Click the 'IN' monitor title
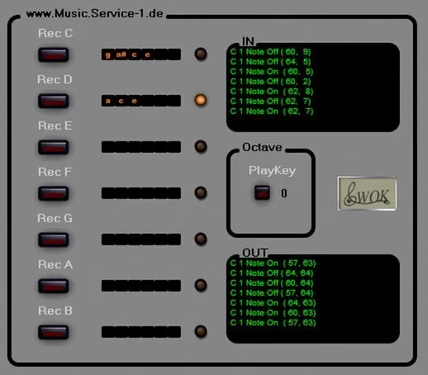Image resolution: width=428 pixels, height=375 pixels. pyautogui.click(x=248, y=41)
